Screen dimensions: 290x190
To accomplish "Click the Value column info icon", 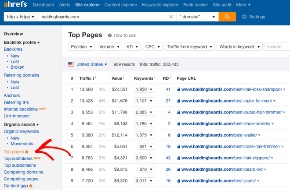I will (123, 77).
